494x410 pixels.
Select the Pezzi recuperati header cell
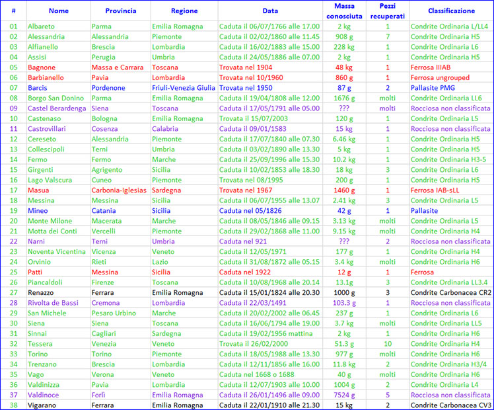coord(388,11)
